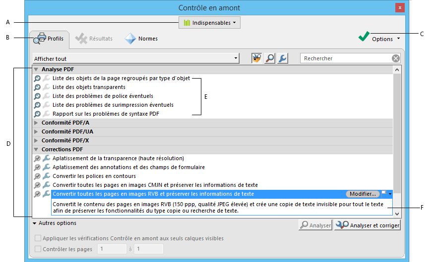Screen dimensions: 434x262
Task: Click check icon beside Aplatissement de la transparence
Action: (37, 159)
